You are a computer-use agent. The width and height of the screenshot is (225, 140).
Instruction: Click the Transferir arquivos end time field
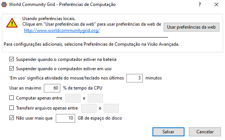click(111, 108)
